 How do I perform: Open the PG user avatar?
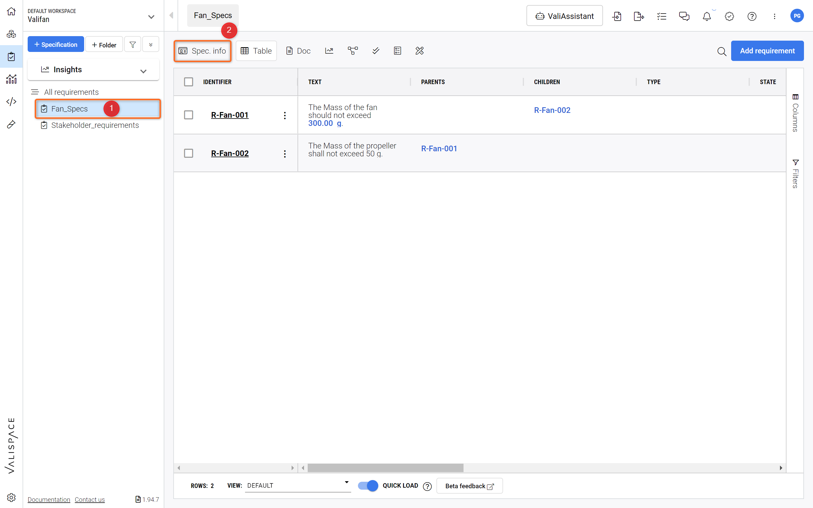click(797, 16)
